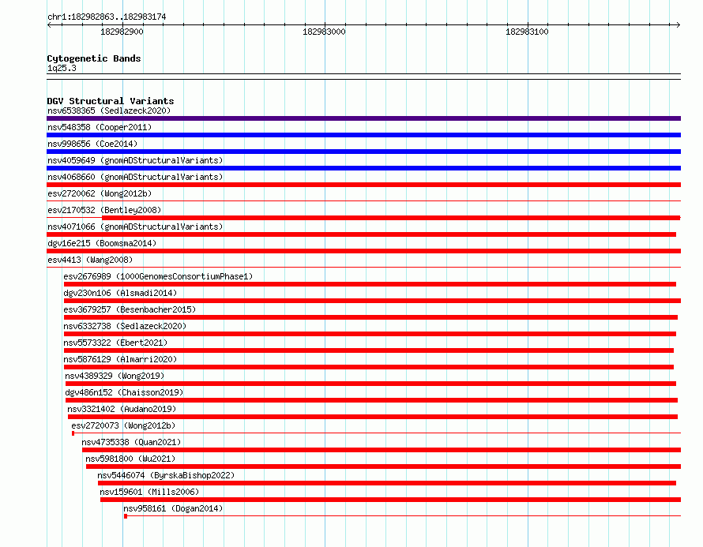The image size is (703, 547).
Task: Open the DGV Structural Variants track title
Action: 111,101
